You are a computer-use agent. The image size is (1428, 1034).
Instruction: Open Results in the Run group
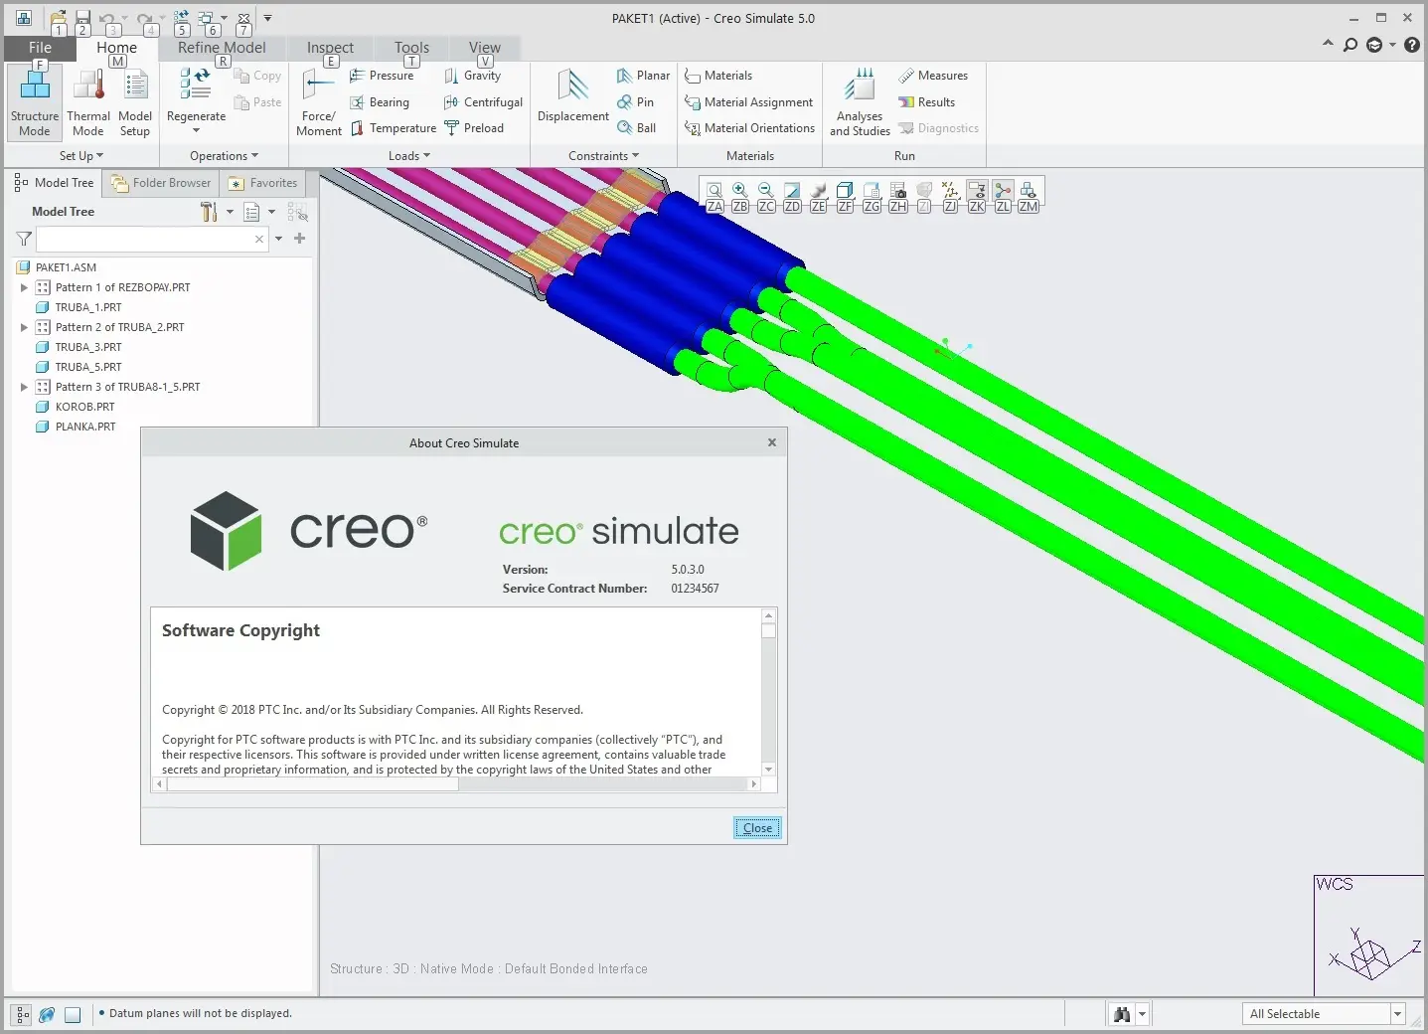pyautogui.click(x=927, y=102)
